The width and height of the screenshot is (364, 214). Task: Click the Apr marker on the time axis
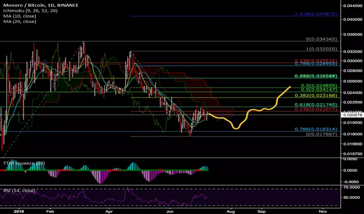click(x=109, y=211)
